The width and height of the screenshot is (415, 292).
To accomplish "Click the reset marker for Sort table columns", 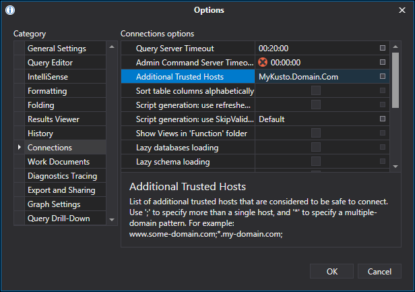I will click(383, 91).
